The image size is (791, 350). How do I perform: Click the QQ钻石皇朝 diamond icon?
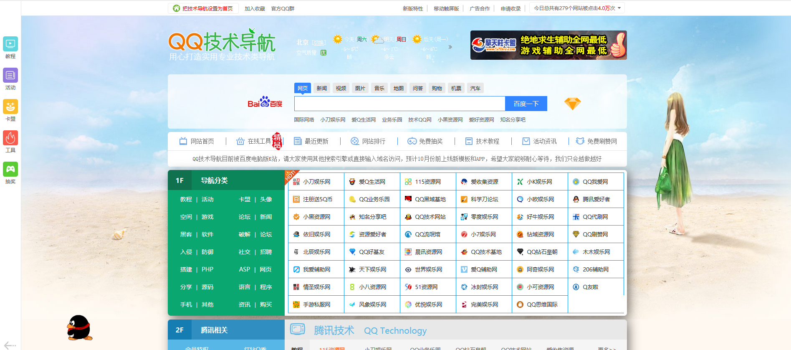click(x=520, y=252)
